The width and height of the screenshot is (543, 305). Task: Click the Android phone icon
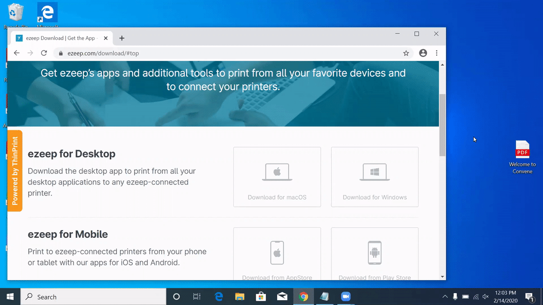coord(375,253)
